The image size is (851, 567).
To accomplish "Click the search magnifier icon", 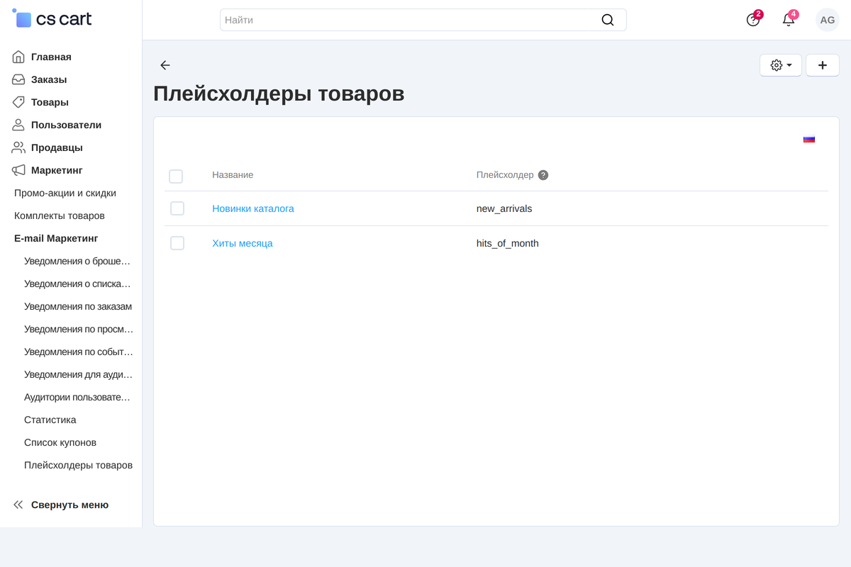I will click(x=608, y=20).
